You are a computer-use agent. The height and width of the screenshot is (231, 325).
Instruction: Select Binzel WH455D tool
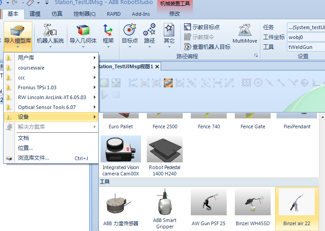tap(253, 209)
